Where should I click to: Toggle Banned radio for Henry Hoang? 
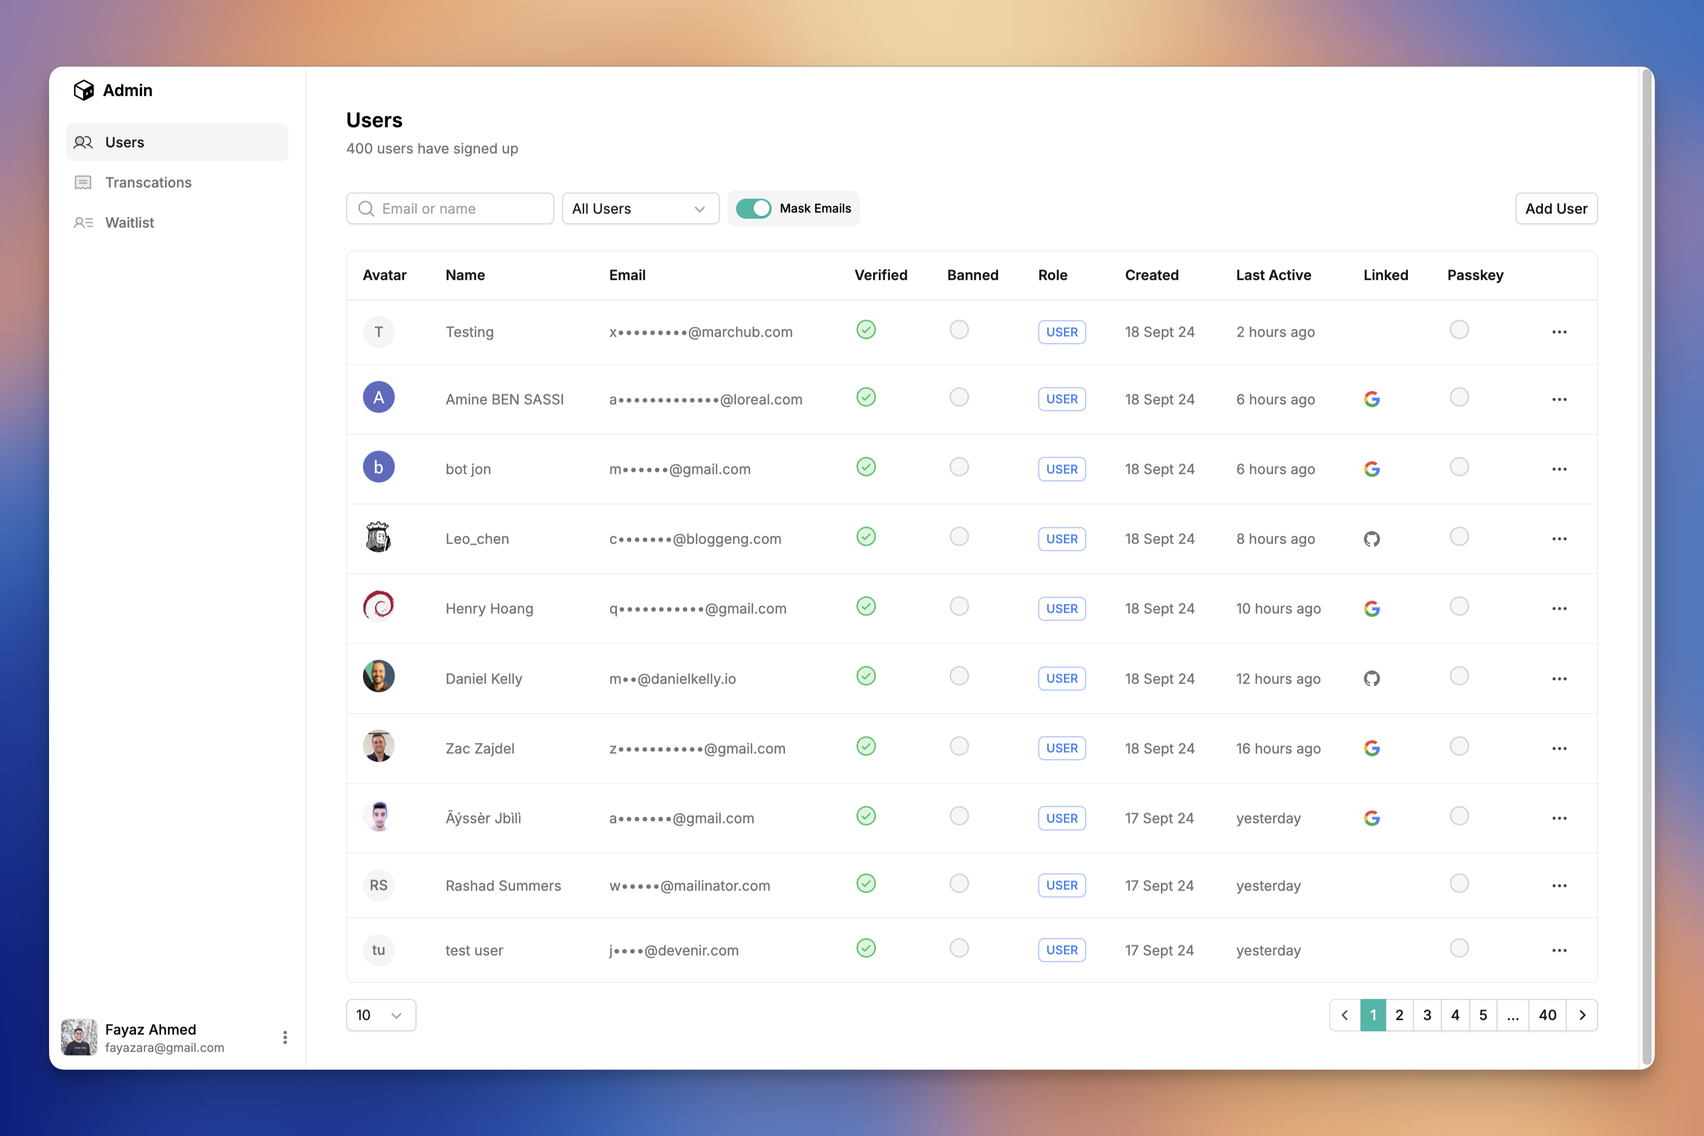coord(958,606)
